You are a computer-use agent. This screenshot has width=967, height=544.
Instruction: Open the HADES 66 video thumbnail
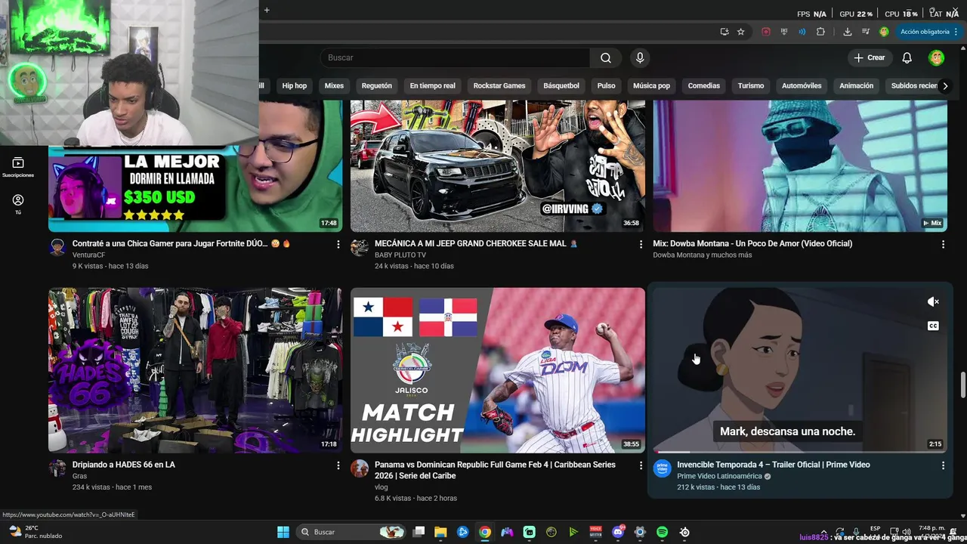(x=195, y=370)
